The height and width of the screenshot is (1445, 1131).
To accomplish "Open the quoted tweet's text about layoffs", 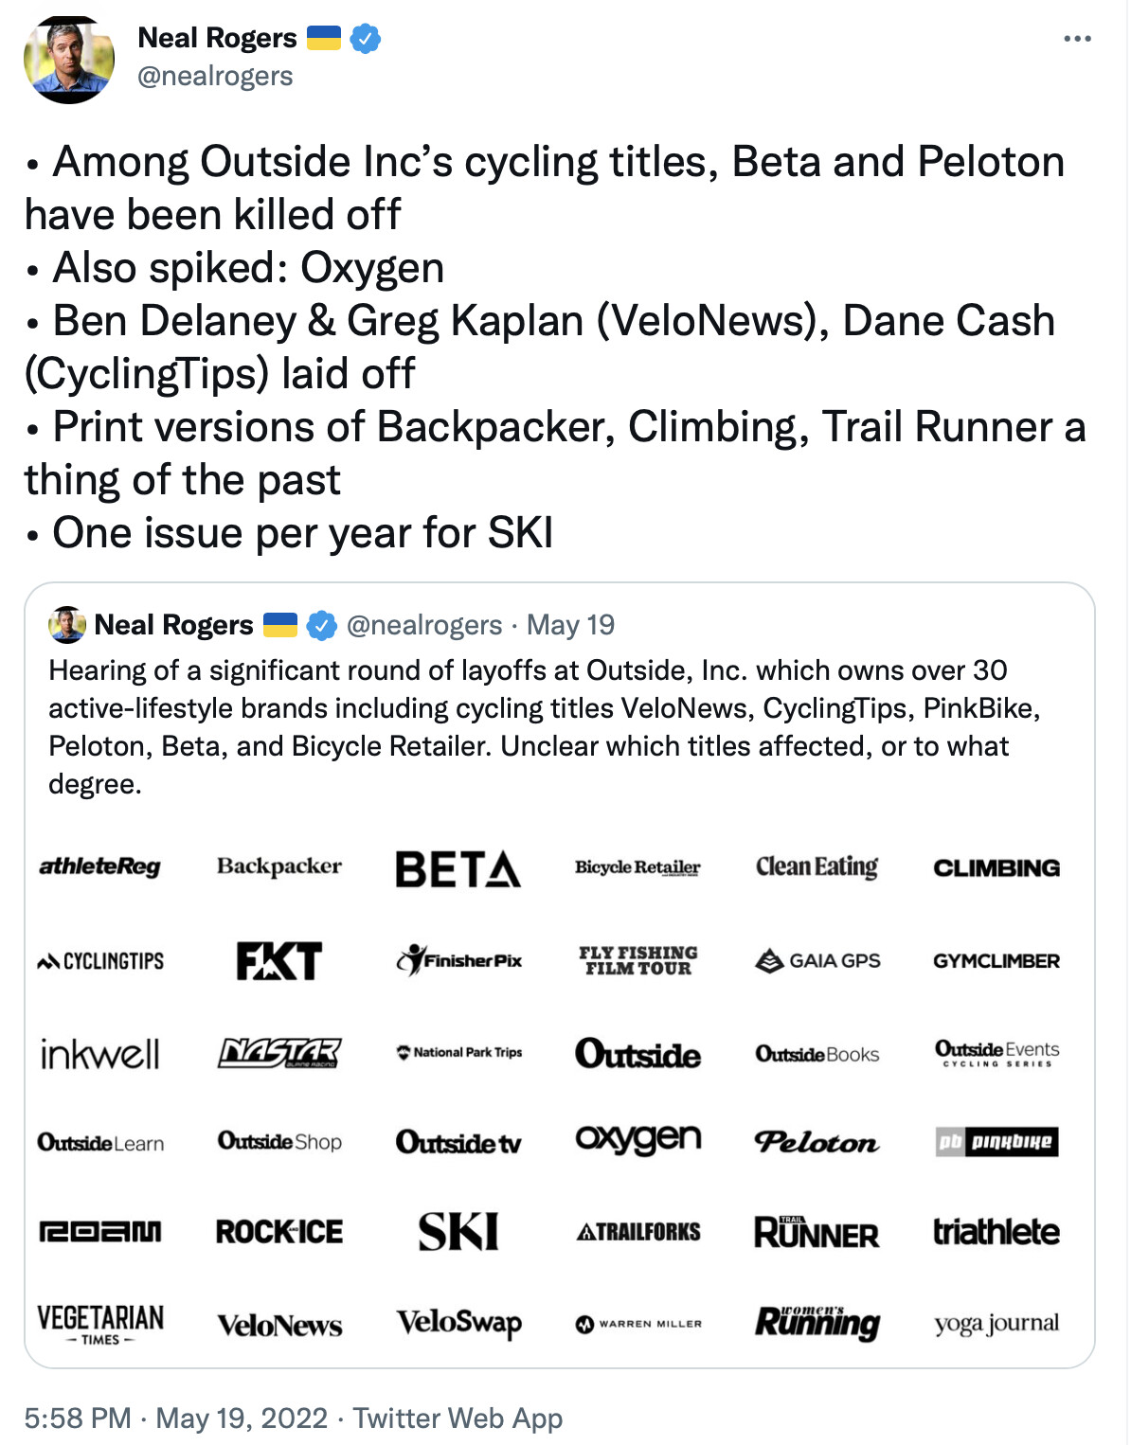I will [x=545, y=726].
